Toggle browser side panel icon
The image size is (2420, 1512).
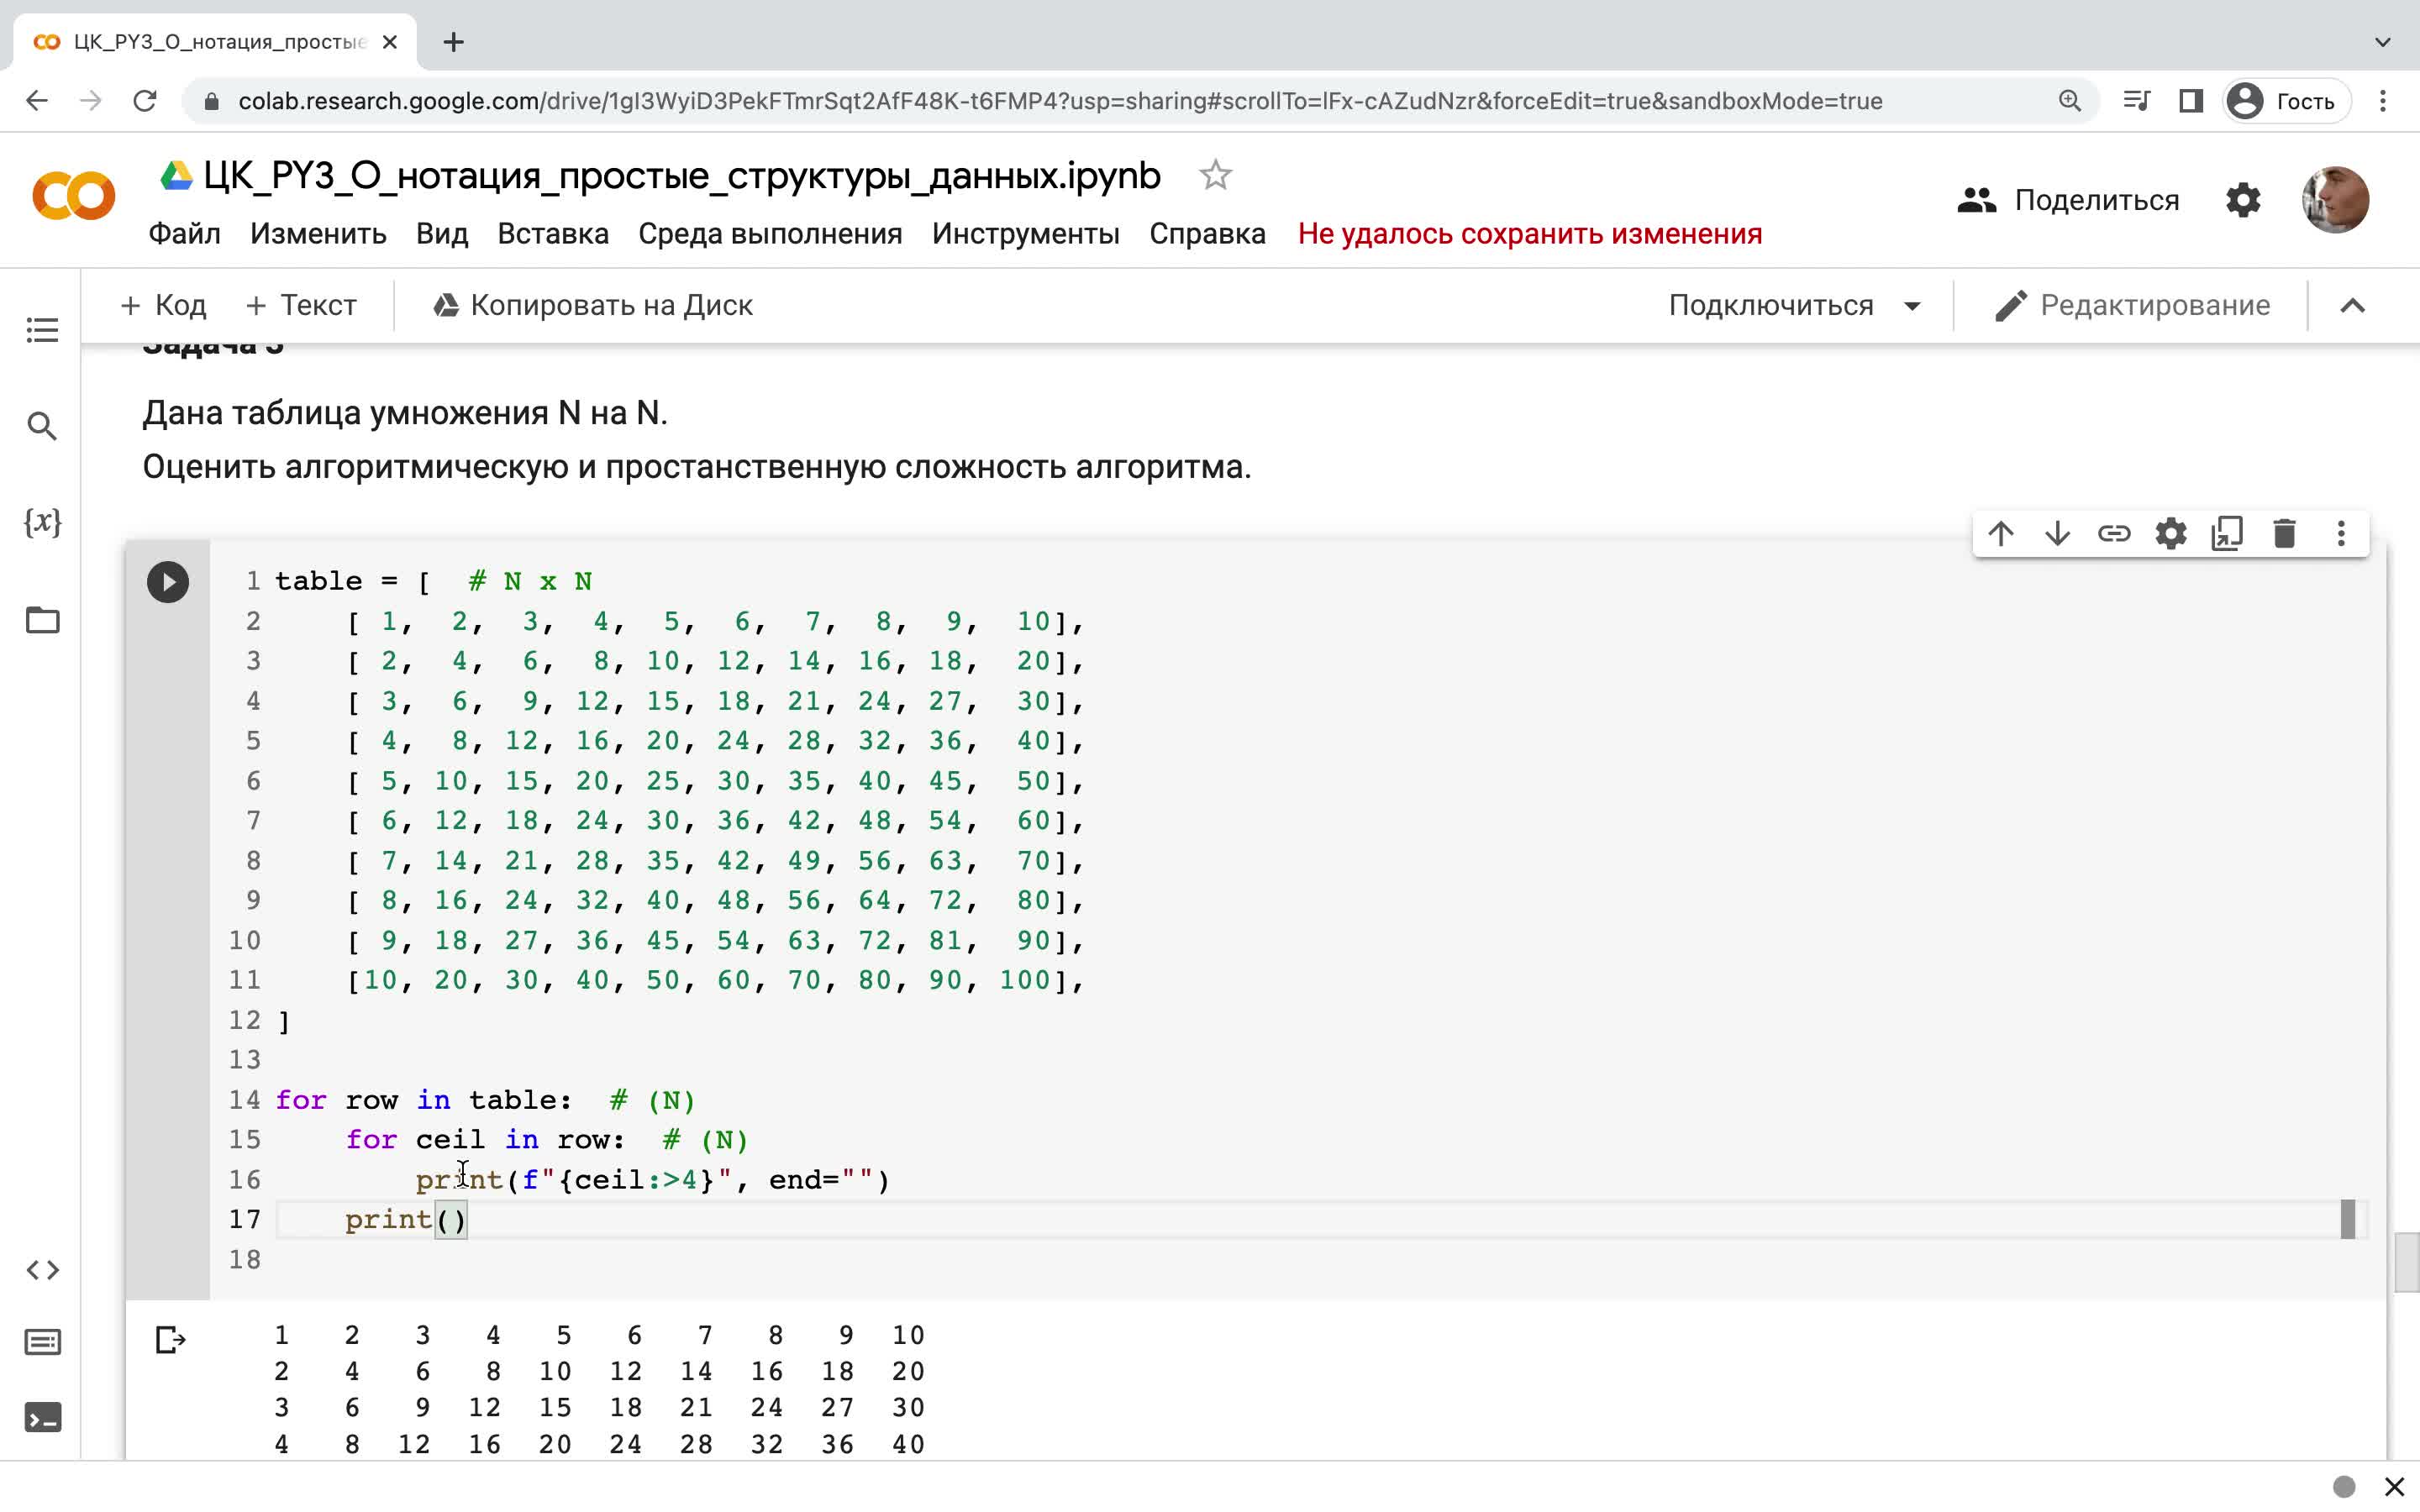click(x=2191, y=101)
